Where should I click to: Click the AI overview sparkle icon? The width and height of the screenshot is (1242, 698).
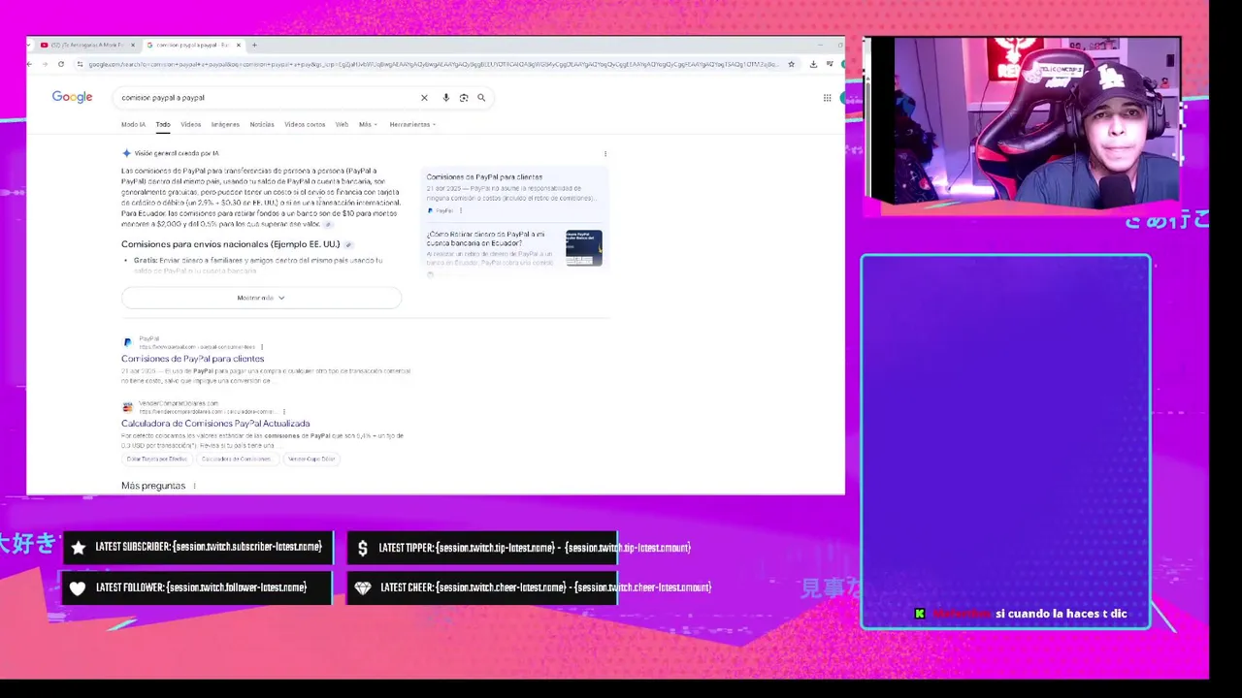(126, 153)
